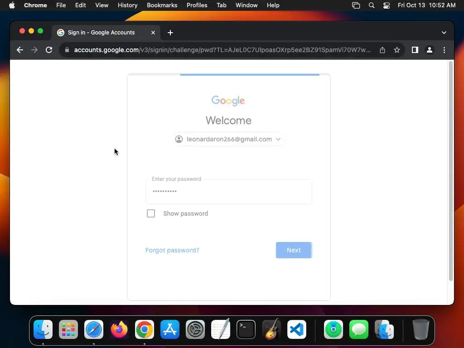Open Messages from the dock

tap(359, 329)
